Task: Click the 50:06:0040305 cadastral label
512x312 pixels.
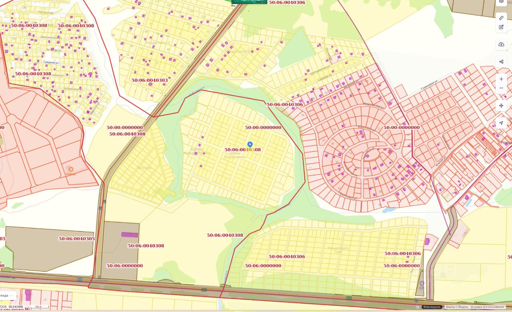Action: (x=77, y=238)
